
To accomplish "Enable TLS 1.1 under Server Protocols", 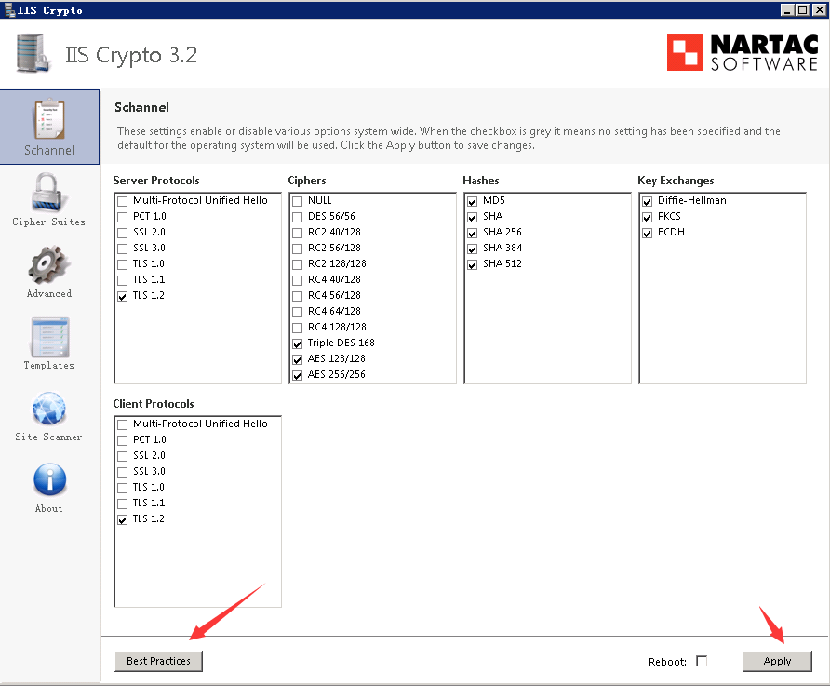I will [x=123, y=279].
